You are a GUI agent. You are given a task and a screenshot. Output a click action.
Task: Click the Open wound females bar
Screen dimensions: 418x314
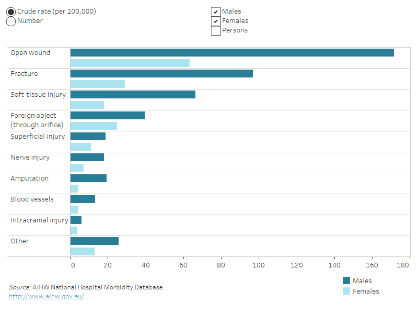tap(130, 63)
